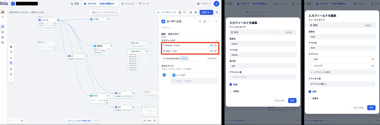The width and height of the screenshot is (380, 125).
Task: Zoom out with the minus magnifier
Action: pos(144,121)
